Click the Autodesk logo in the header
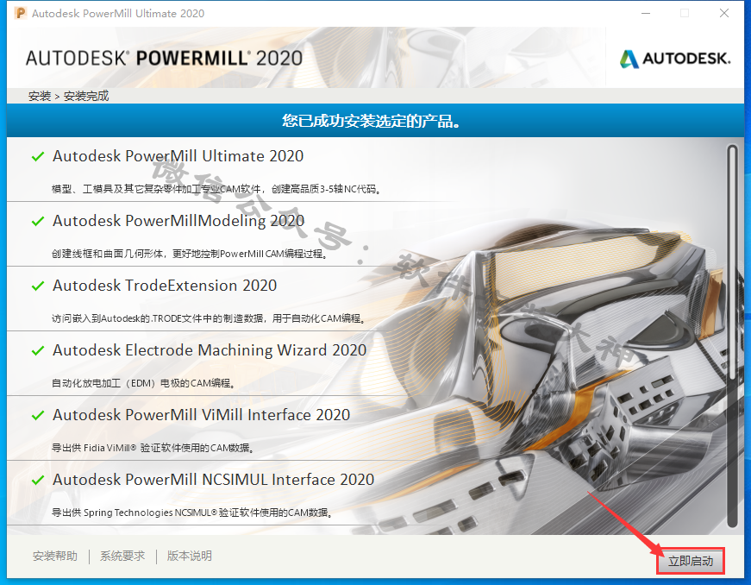Screen dimensions: 751x585 [x=675, y=59]
